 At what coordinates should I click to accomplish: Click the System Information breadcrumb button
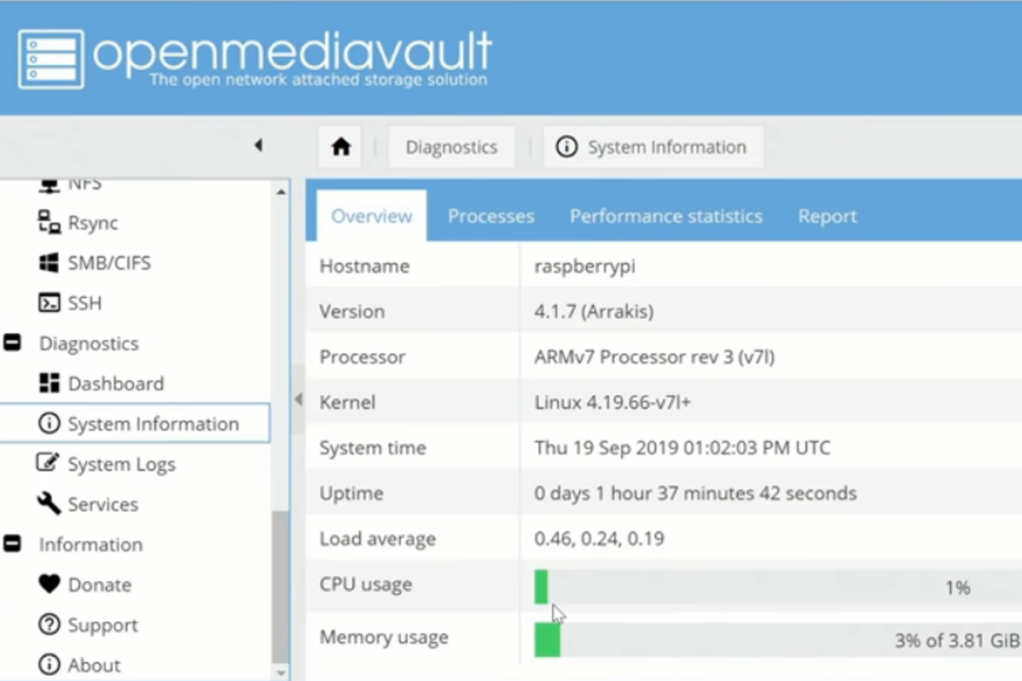pyautogui.click(x=653, y=148)
